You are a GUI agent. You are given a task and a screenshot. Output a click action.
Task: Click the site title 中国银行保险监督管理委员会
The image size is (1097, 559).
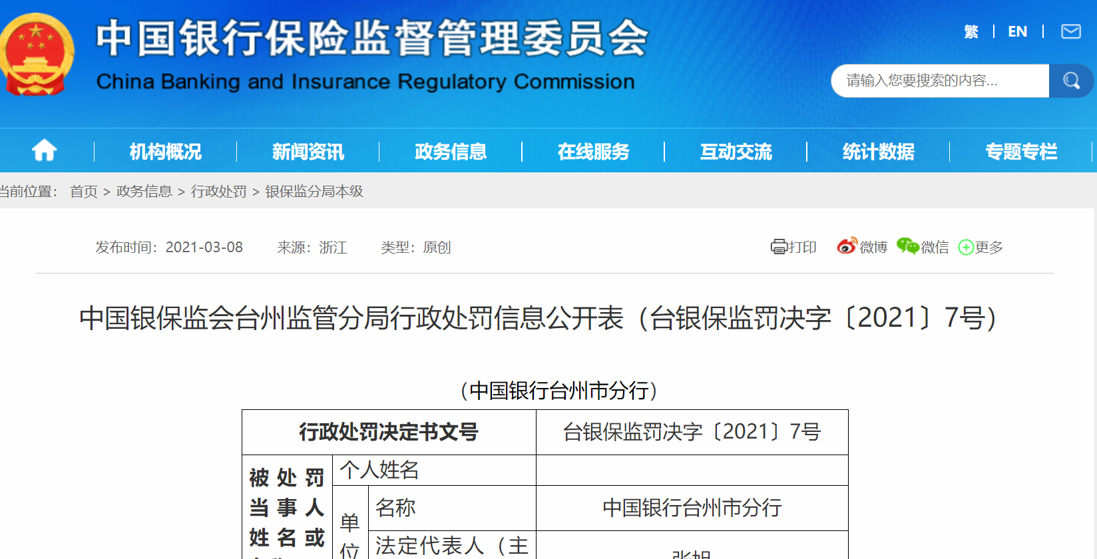click(372, 38)
